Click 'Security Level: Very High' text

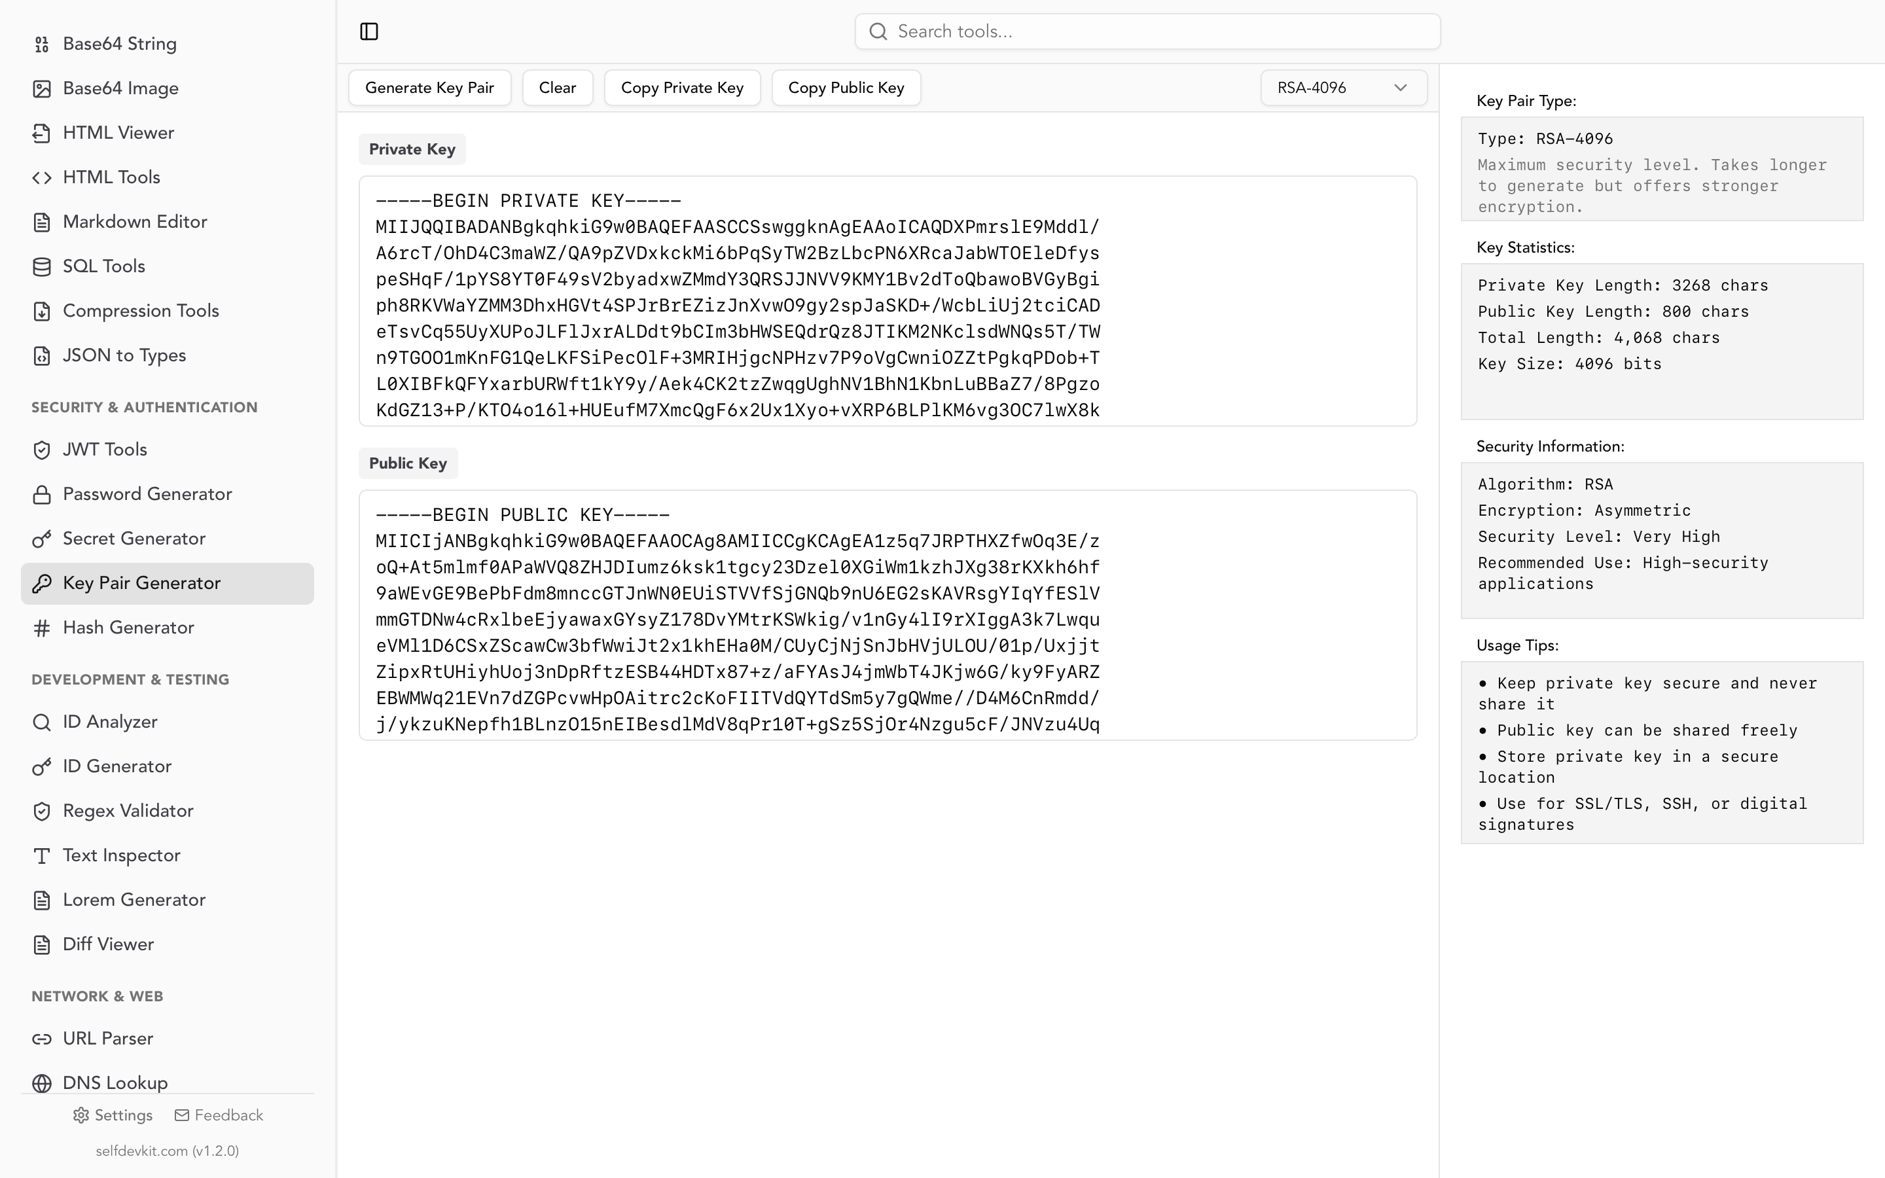click(x=1598, y=537)
